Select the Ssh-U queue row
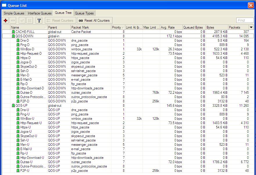Viewport: 256px width, 175px height. pos(128,140)
